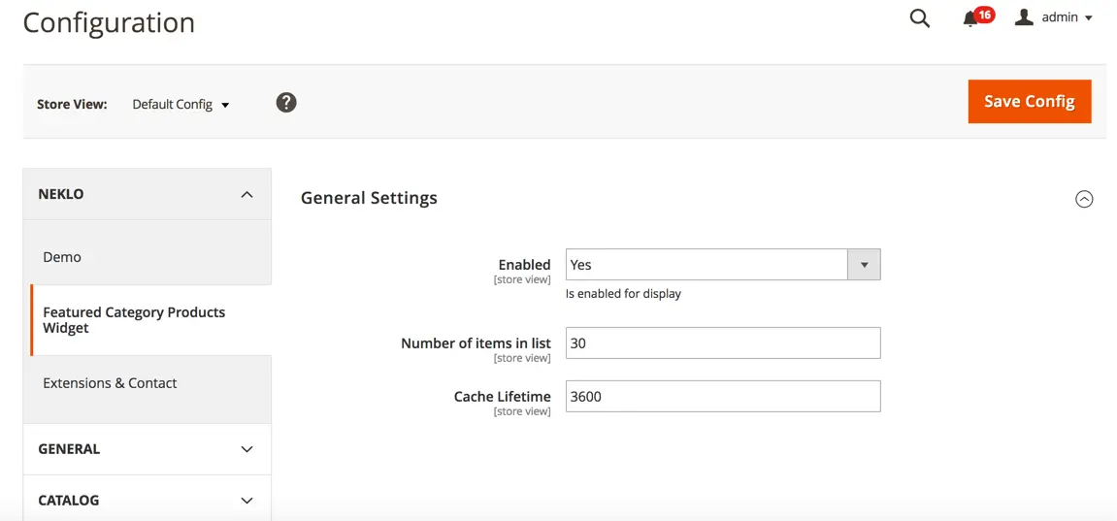
Task: Click the Save Config button
Action: coord(1029,102)
